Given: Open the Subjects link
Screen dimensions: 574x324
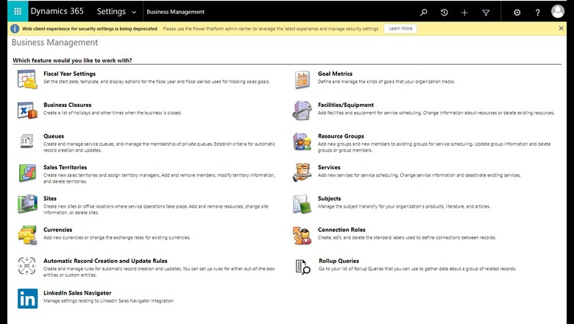Looking at the screenshot, I should 330,198.
